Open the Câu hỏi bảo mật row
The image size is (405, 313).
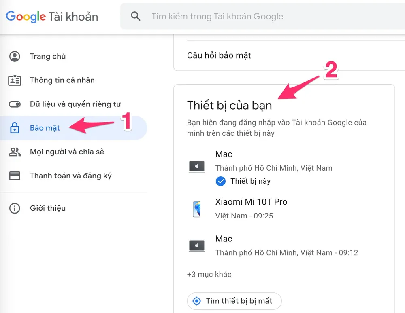(x=289, y=55)
